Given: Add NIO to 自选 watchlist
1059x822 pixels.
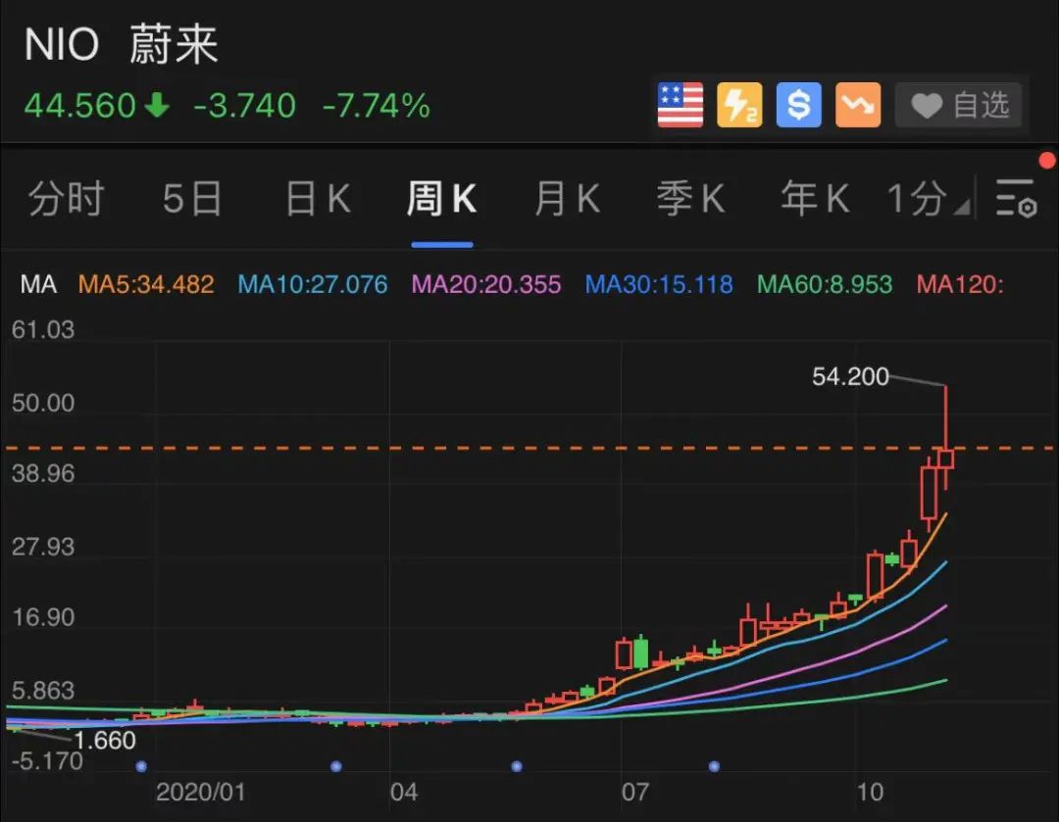Looking at the screenshot, I should 958,105.
